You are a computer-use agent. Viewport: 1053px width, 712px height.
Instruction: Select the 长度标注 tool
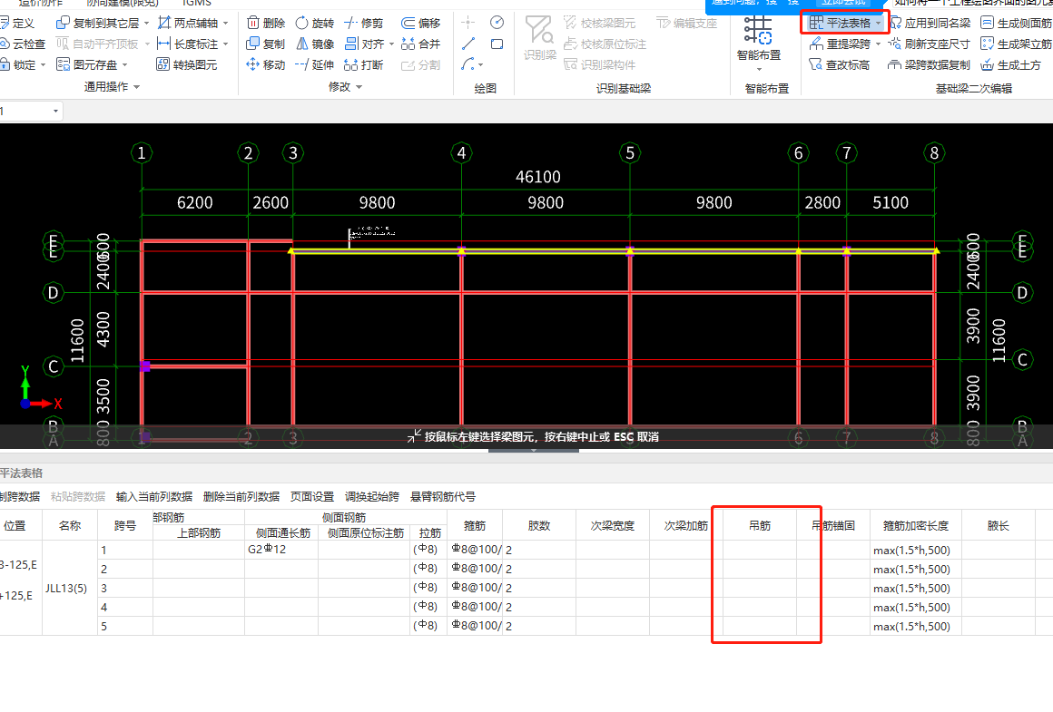click(187, 44)
